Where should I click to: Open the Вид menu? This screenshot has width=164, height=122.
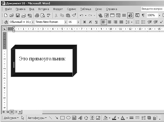click(x=32, y=9)
